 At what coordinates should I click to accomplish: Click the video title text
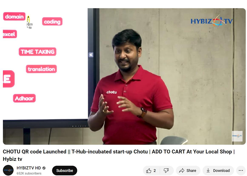[119, 155]
